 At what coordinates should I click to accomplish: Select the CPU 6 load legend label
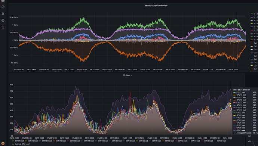click(182, 141)
